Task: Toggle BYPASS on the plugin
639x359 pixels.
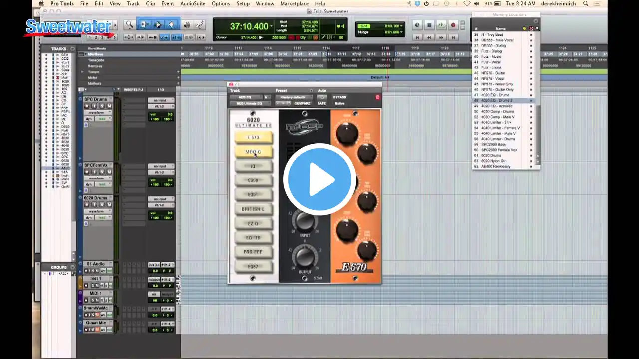Action: 339,97
